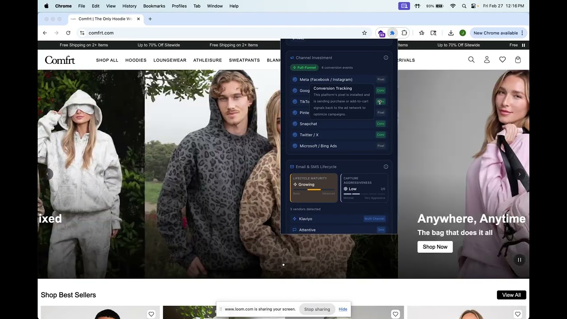This screenshot has width=567, height=319.
Task: Show Email & SMS Lifecycle info icon
Action: [x=386, y=167]
